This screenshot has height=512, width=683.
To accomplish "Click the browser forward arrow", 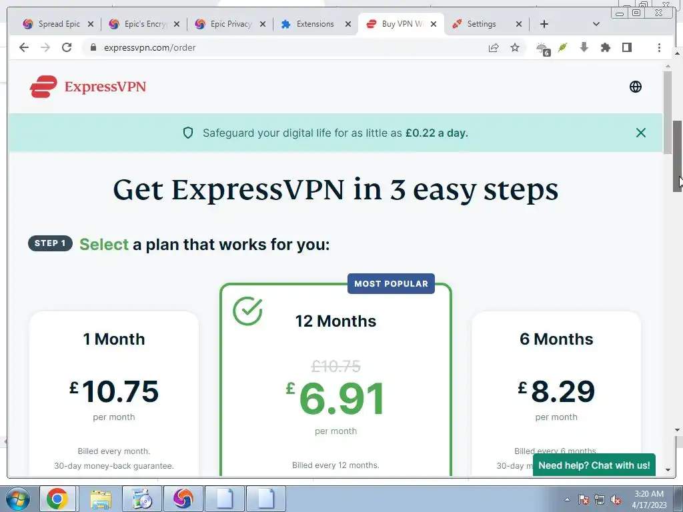I will click(x=45, y=47).
